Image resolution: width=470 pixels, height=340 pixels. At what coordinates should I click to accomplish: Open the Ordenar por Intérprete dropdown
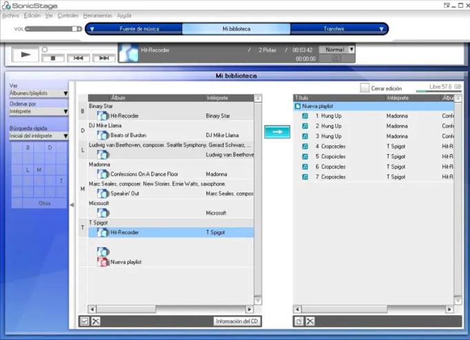(x=39, y=111)
